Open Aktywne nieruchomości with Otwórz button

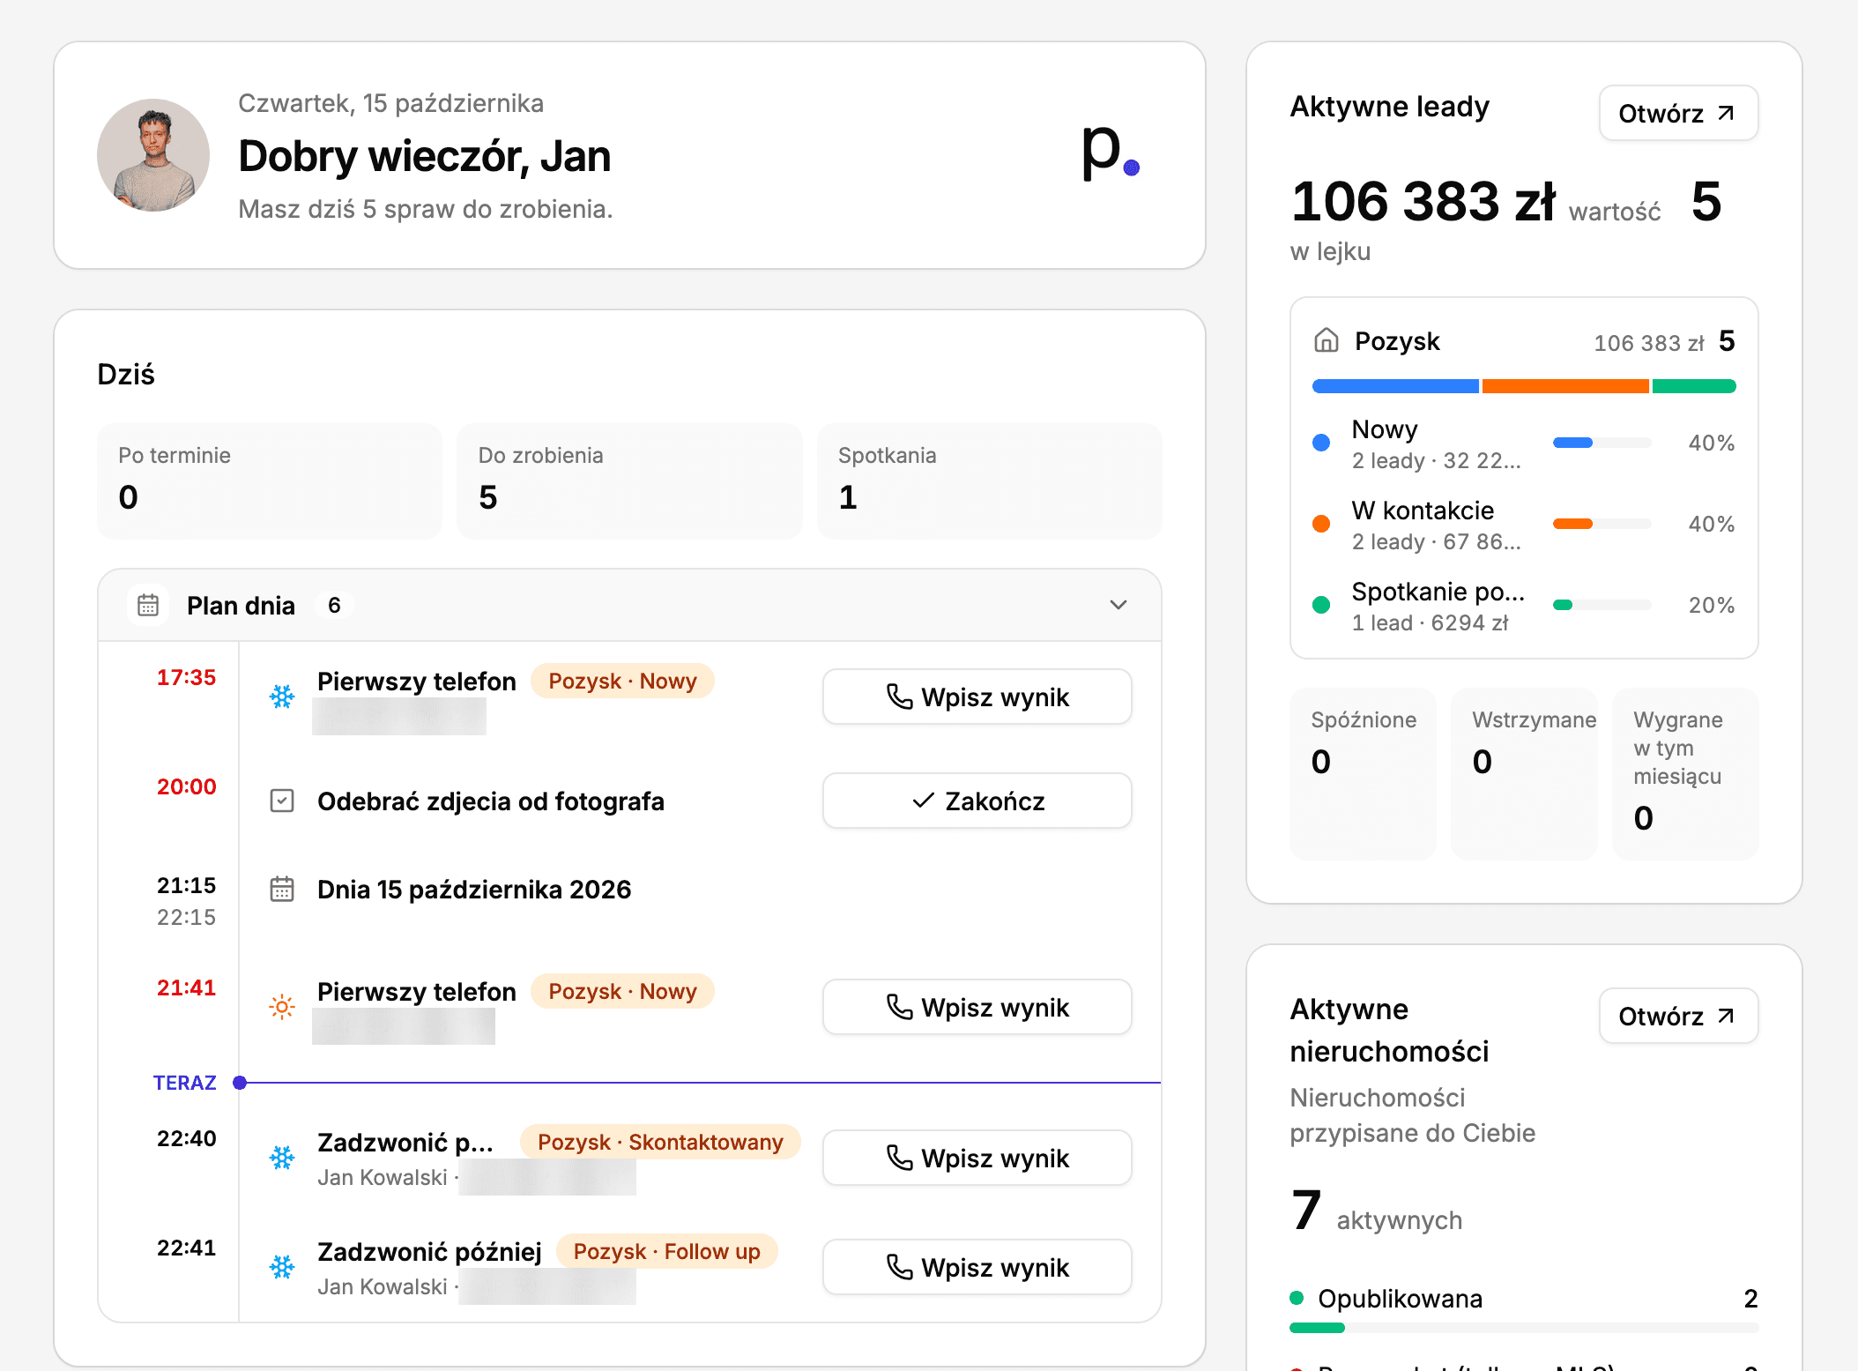[1678, 1016]
